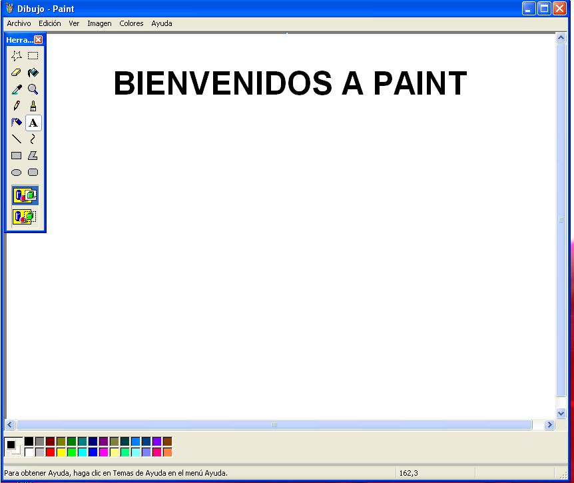Select the Rectangle shape tool
Viewport: 574px width, 483px height.
point(17,155)
